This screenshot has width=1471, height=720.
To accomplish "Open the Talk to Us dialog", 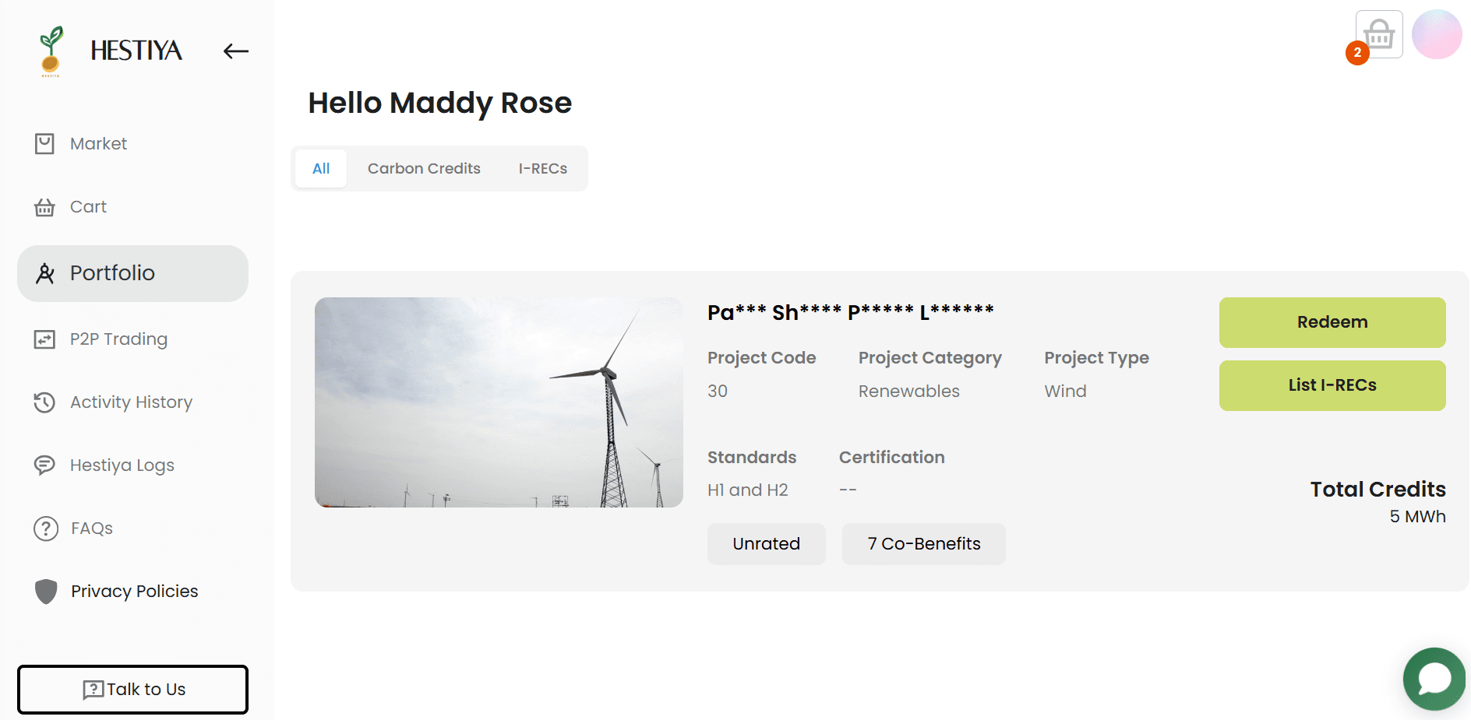I will (x=132, y=689).
